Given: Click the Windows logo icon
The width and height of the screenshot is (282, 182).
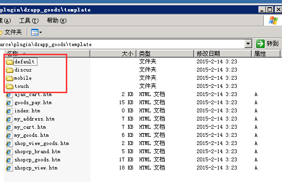Looking at the screenshot, I should click(273, 21).
